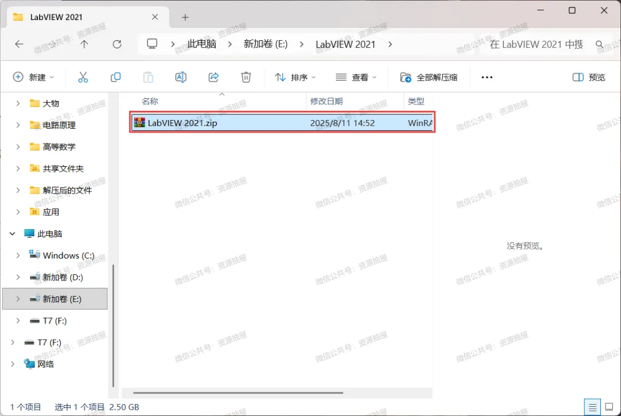Click LabVIEW 2021 in the breadcrumb
Viewport: 621px width, 416px height.
[x=346, y=44]
